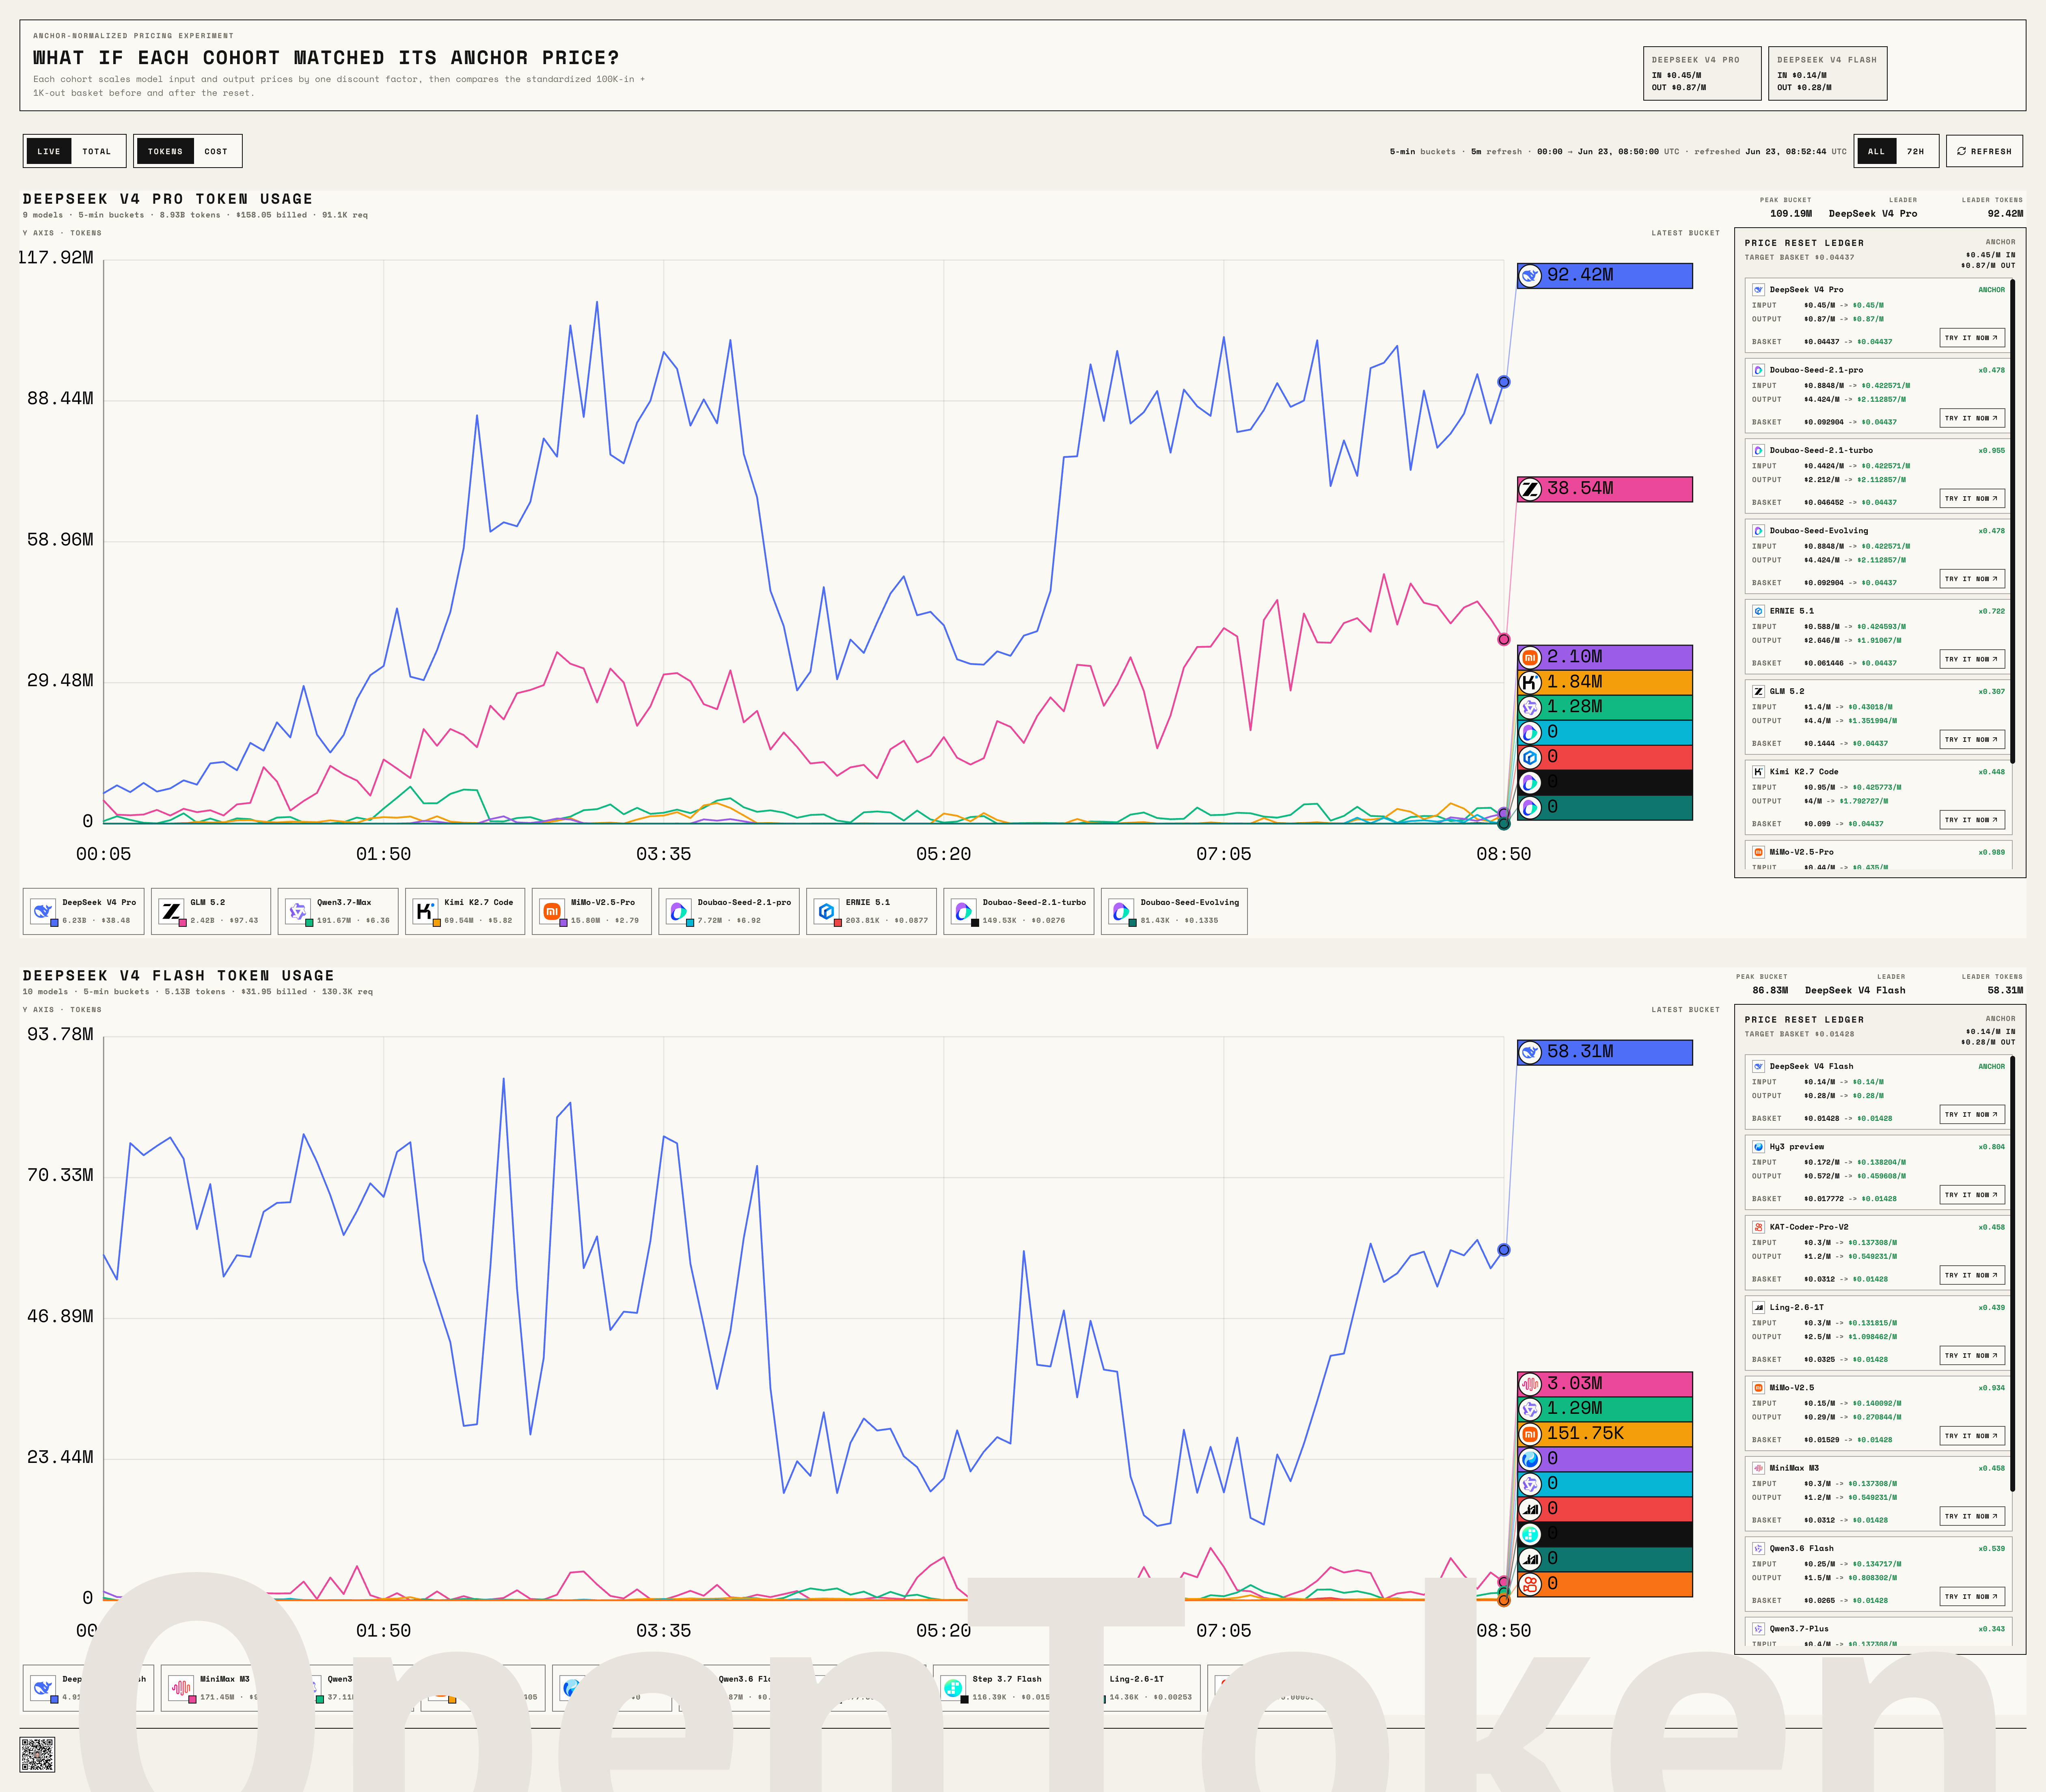Click GLM 5.2 Z icon in legend
2046x1792 pixels.
(x=171, y=911)
